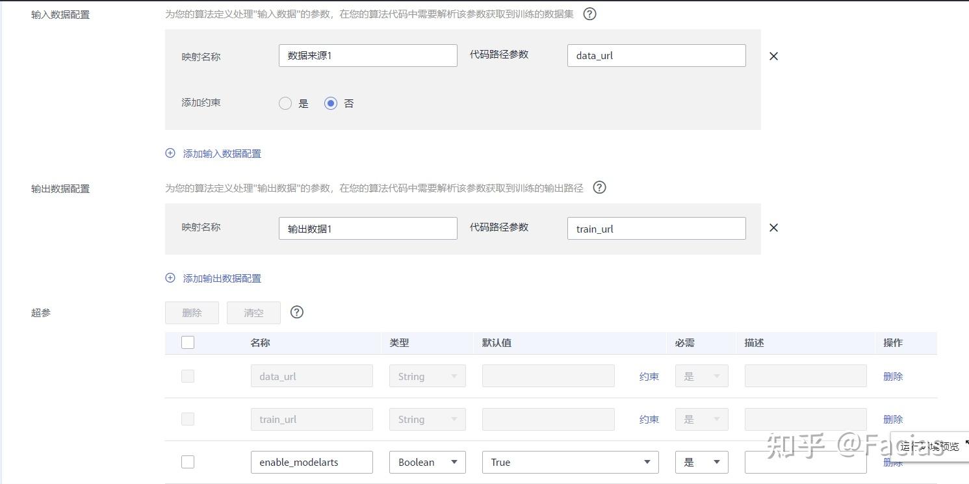This screenshot has width=969, height=484.
Task: Click the 约束 link for train_url row
Action: coord(649,419)
